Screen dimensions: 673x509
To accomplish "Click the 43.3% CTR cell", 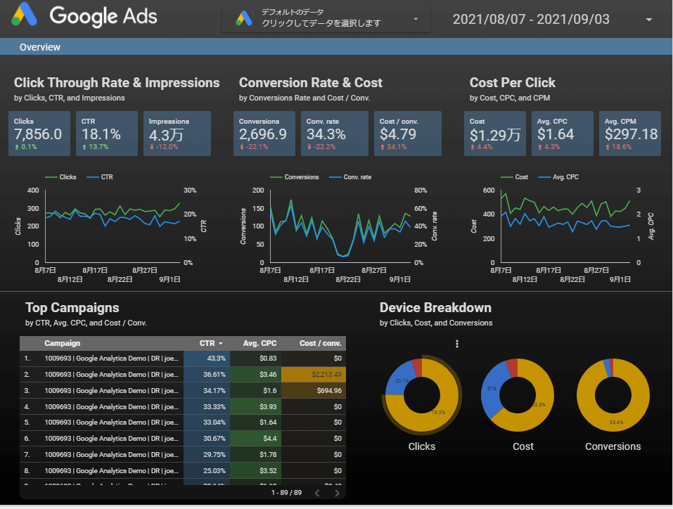I will (x=207, y=359).
